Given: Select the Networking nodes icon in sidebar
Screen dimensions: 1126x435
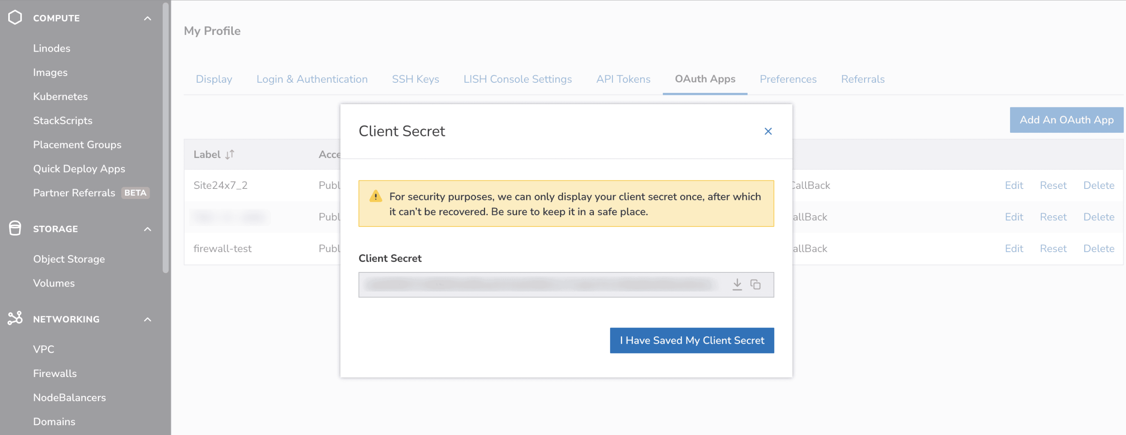Looking at the screenshot, I should 15,319.
